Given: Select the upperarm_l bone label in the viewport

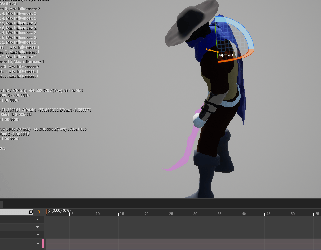Looking at the screenshot, I should pyautogui.click(x=228, y=55).
